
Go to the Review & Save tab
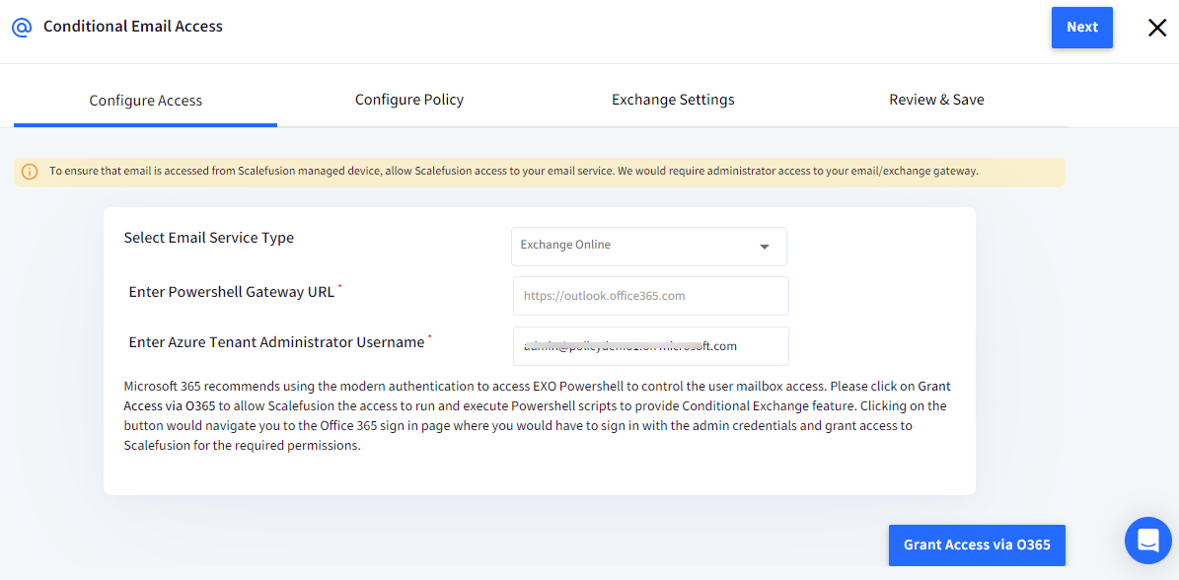click(x=936, y=100)
